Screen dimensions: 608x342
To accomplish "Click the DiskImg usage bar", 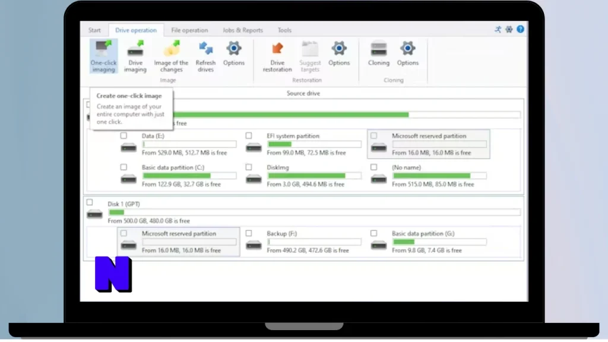I will pyautogui.click(x=315, y=176).
